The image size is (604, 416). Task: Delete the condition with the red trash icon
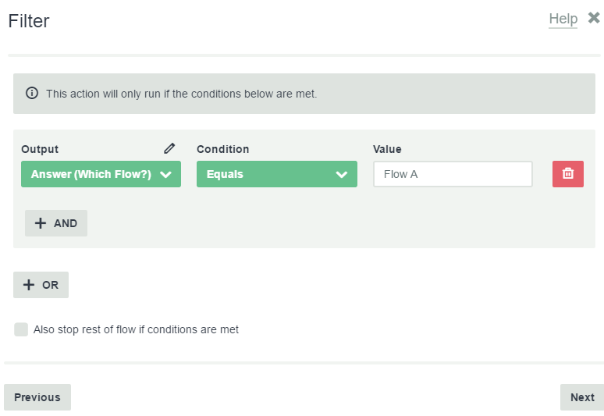click(568, 174)
